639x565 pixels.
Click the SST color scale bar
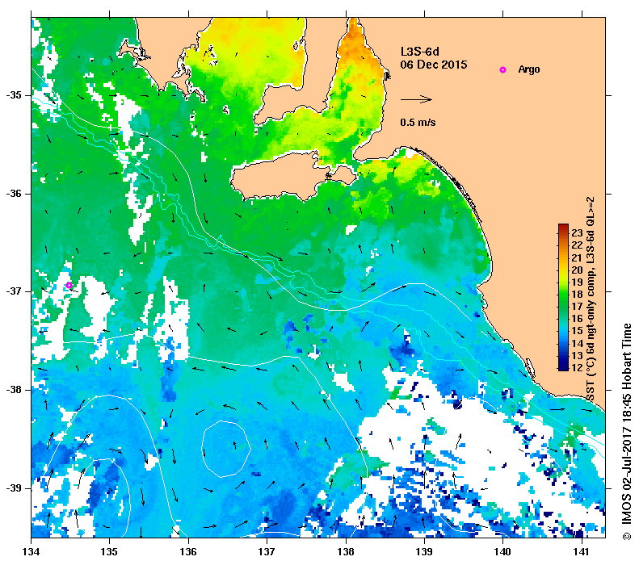click(x=563, y=297)
